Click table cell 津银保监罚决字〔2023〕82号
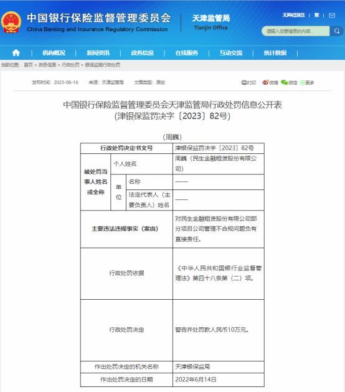This screenshot has width=345, height=392. (x=219, y=148)
